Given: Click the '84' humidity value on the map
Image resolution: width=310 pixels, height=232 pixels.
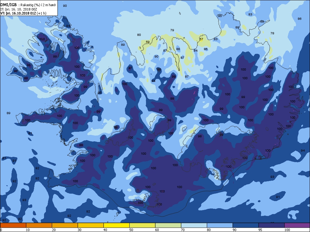Looking at the screenshot, I should point(196,51).
